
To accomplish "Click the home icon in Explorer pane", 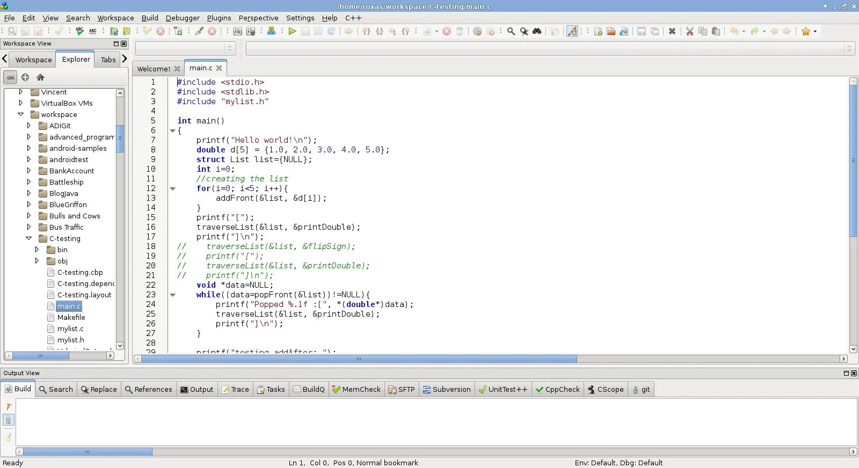I will pos(40,77).
